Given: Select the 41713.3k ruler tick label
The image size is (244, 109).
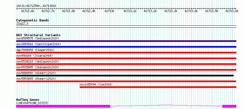Looking at the screenshot, I should [x=171, y=11].
